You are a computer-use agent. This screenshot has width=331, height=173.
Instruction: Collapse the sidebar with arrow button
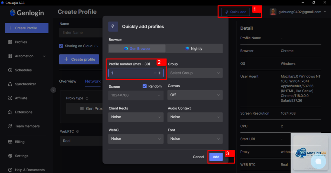point(53,90)
